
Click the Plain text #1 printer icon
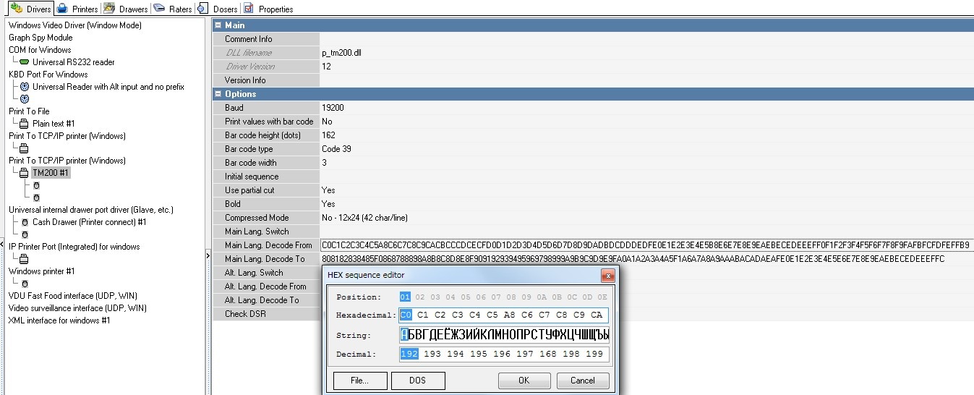[25, 124]
